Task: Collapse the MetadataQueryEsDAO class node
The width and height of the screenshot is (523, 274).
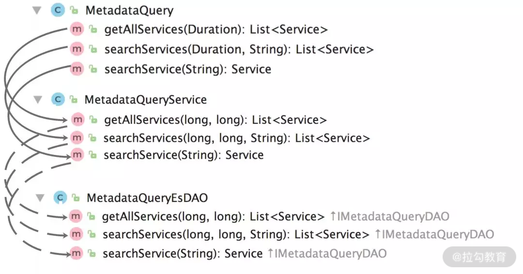Action: 40,198
